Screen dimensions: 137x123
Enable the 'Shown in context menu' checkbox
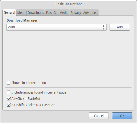(8, 83)
